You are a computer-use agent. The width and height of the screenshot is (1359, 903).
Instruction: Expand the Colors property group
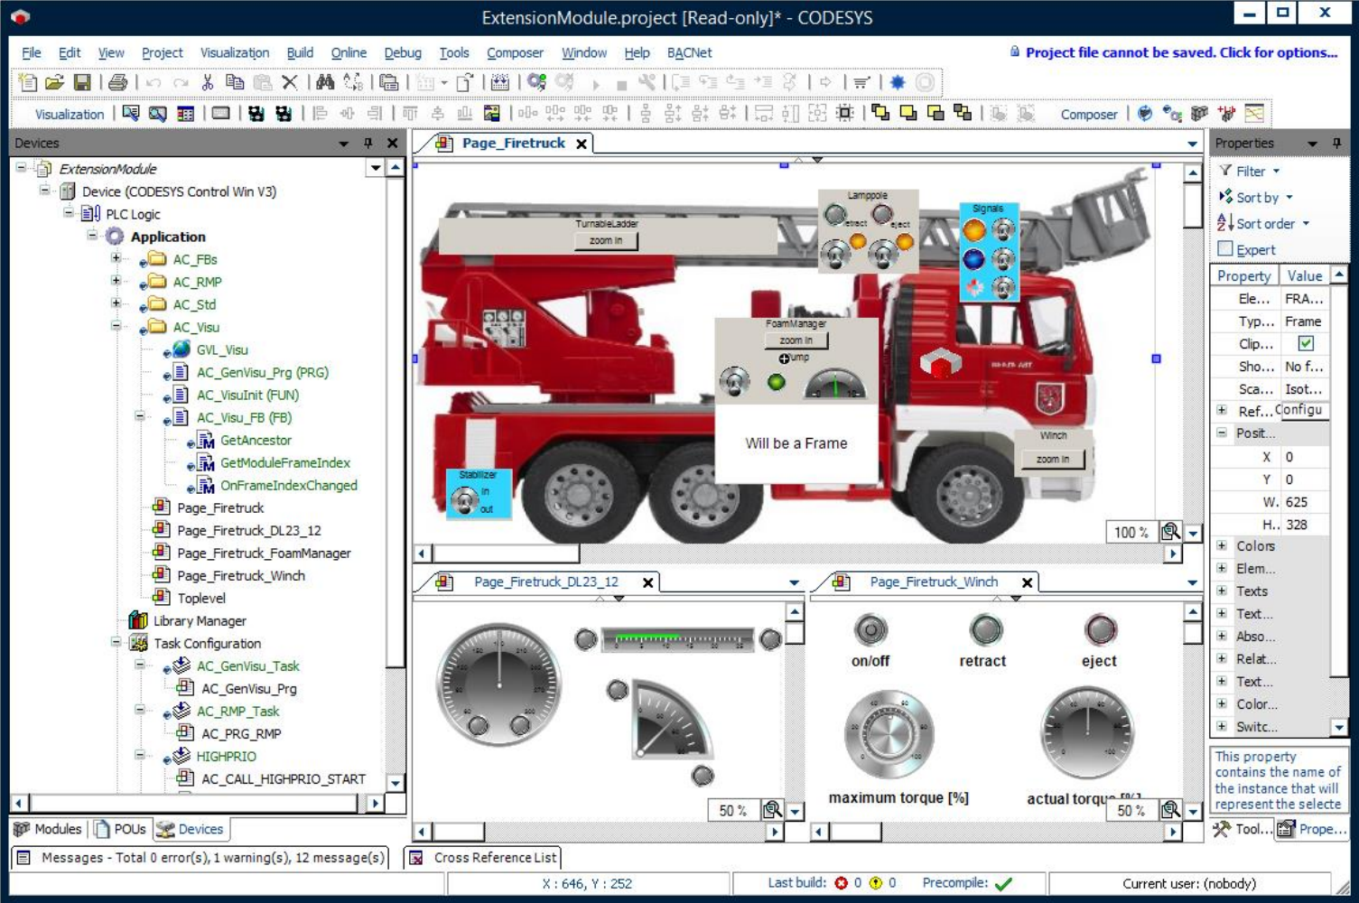tap(1222, 546)
